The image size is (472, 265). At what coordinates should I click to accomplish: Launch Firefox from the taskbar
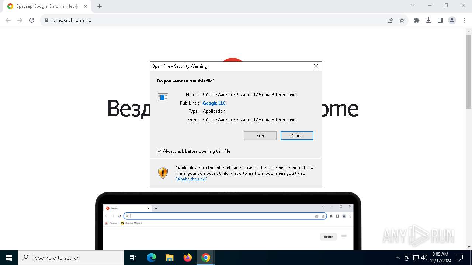(188, 258)
